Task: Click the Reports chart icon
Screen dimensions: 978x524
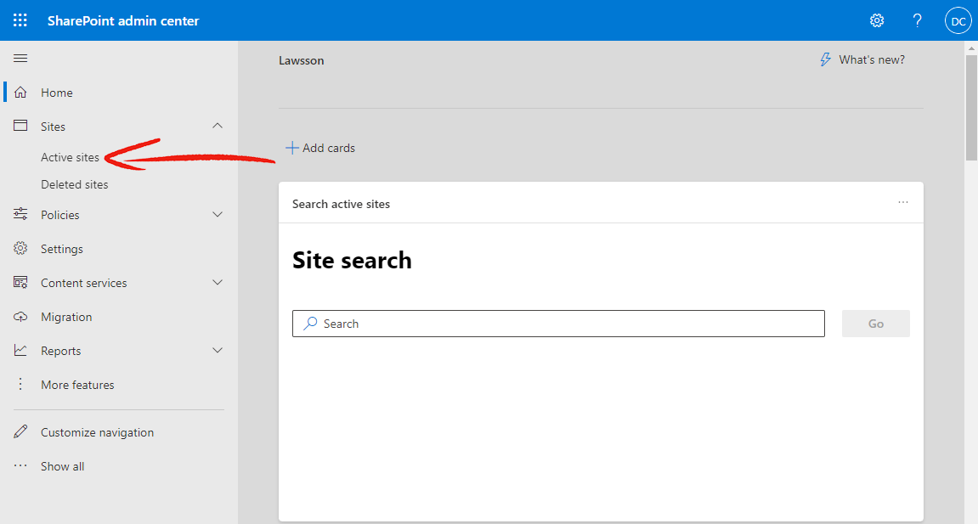Action: pos(20,350)
